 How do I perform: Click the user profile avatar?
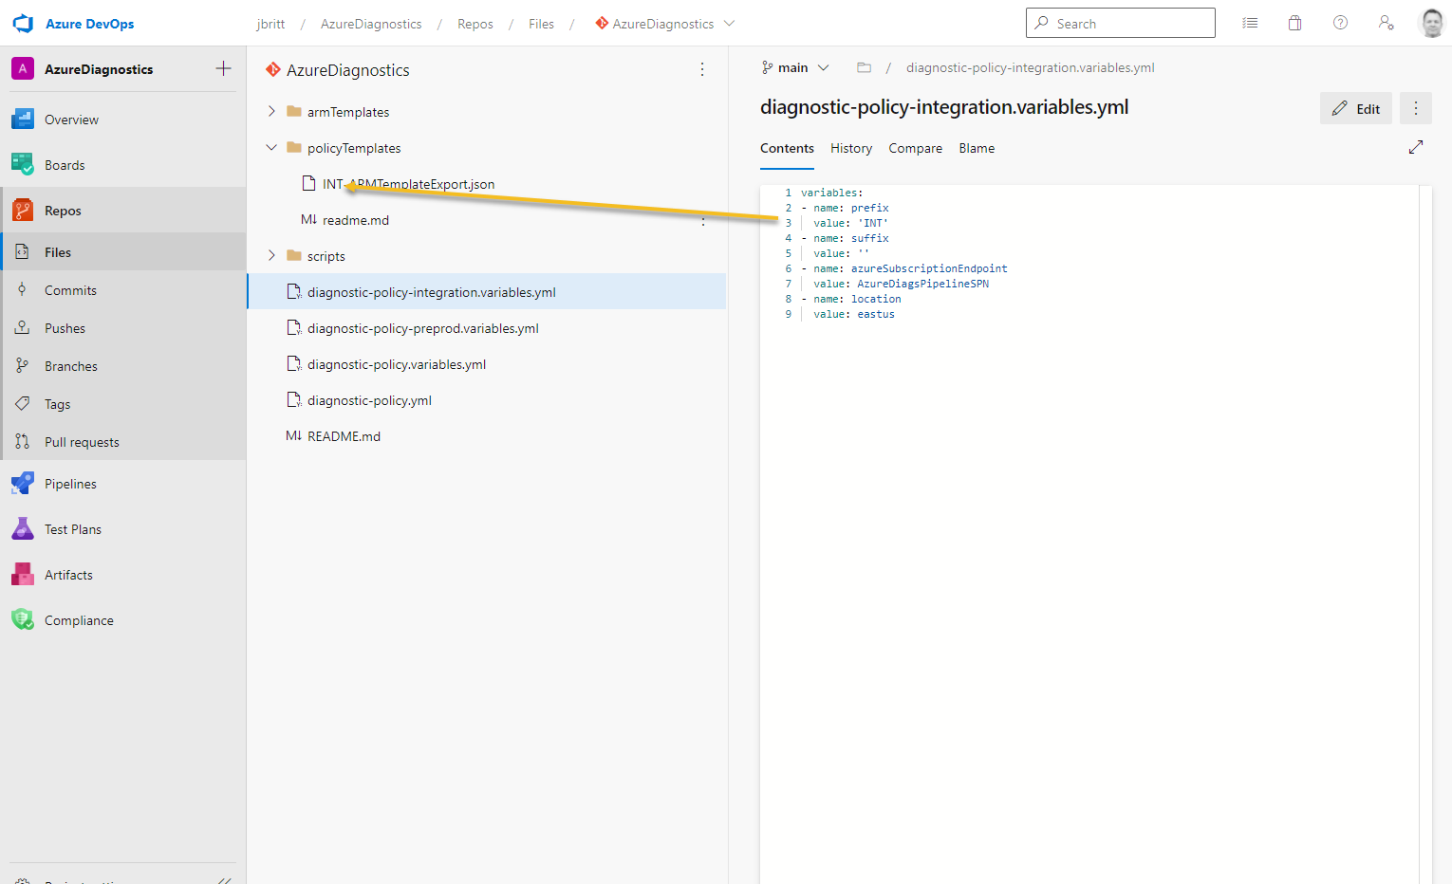coord(1431,23)
